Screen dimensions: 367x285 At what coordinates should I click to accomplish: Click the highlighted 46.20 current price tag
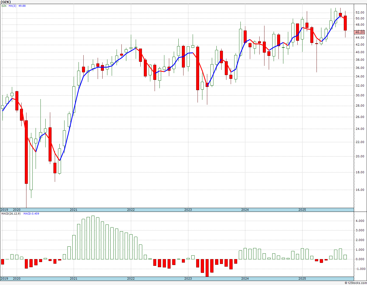tap(359, 32)
